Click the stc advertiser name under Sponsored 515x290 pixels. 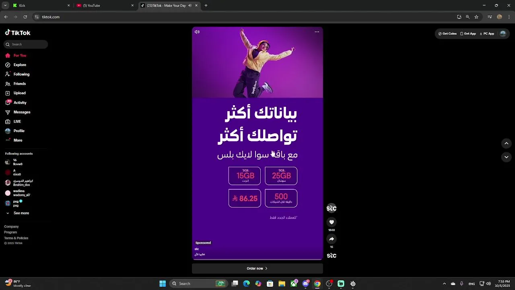click(197, 249)
